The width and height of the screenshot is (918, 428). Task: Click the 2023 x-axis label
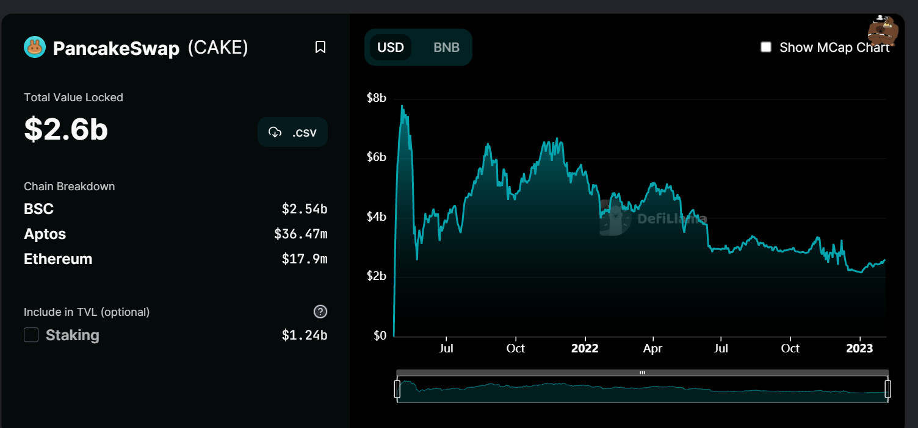coord(860,349)
